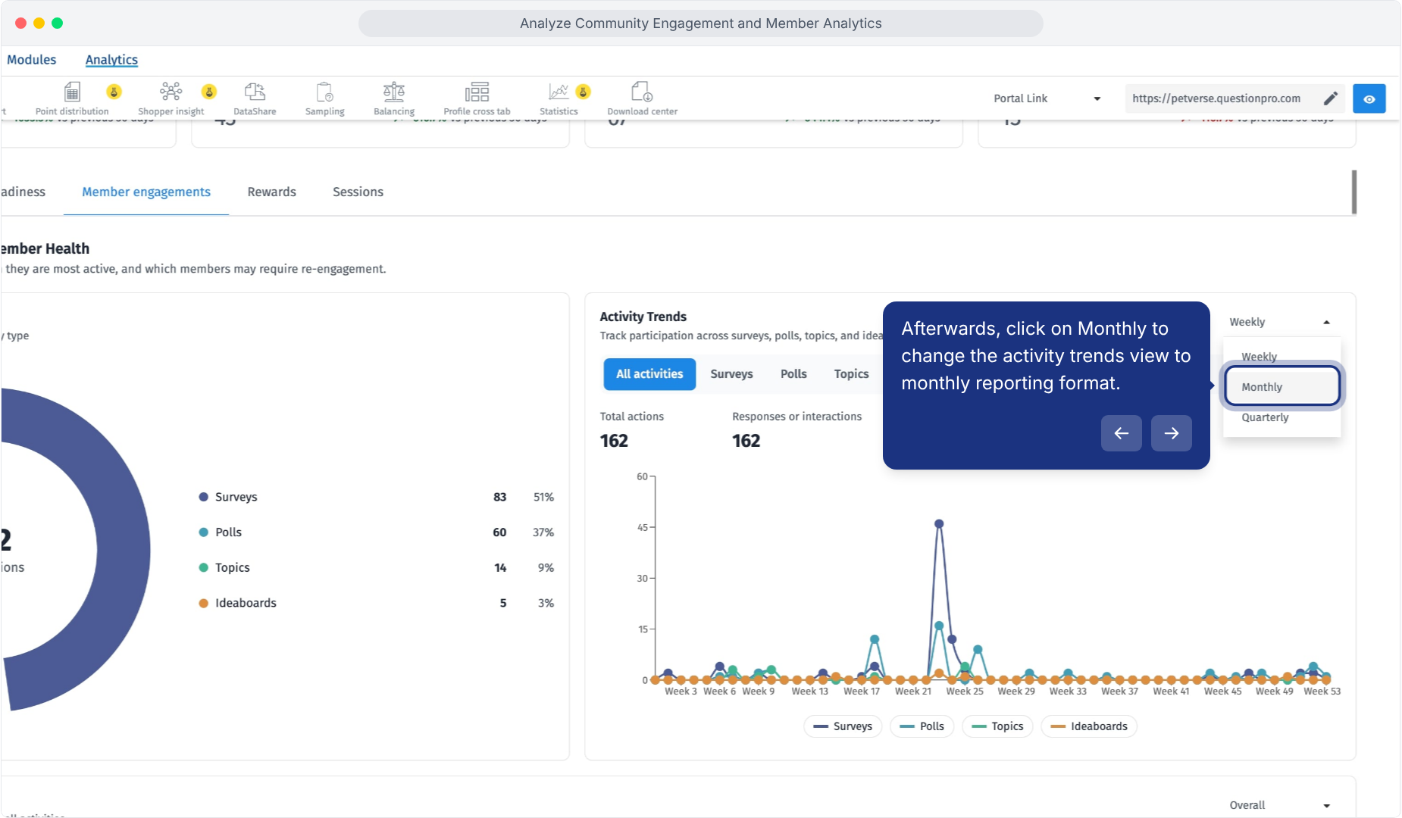Open the Sampling tool icon
The width and height of the screenshot is (1402, 818).
[x=324, y=92]
